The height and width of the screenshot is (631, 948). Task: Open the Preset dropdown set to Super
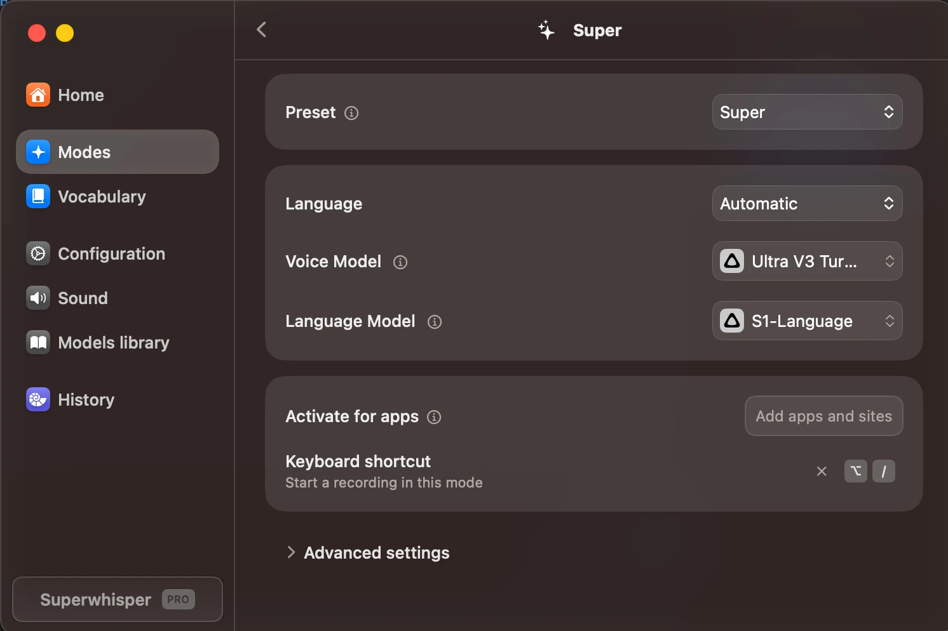coord(807,112)
